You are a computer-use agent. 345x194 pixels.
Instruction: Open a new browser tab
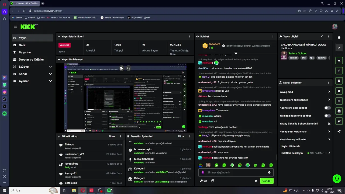(x=43, y=4)
